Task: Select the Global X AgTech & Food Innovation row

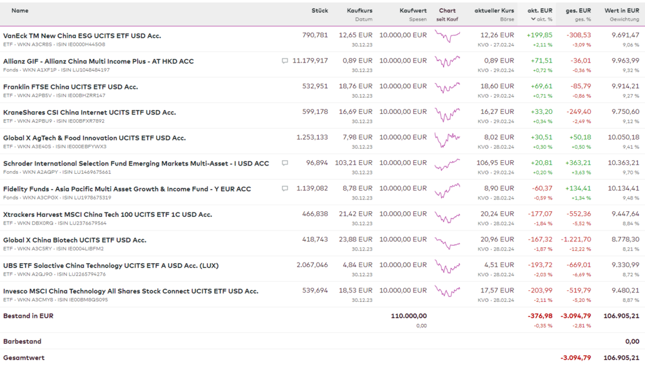Action: click(94, 138)
